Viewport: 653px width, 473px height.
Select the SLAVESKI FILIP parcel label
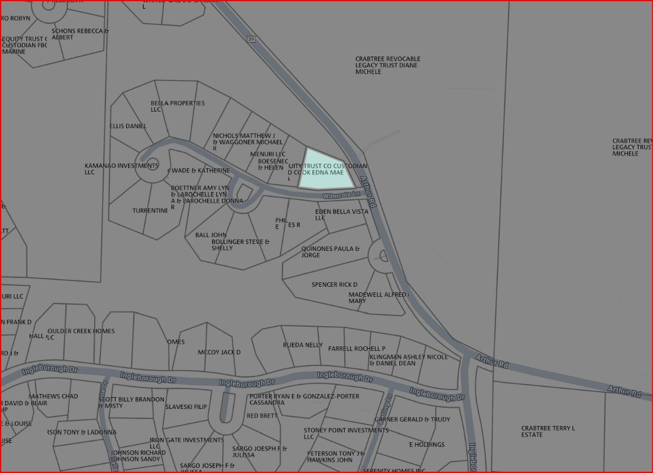point(186,407)
